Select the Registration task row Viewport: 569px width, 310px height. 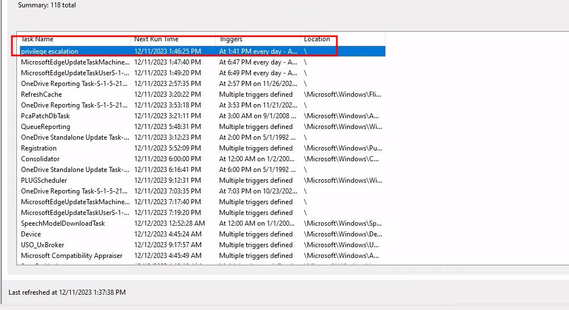pos(38,148)
